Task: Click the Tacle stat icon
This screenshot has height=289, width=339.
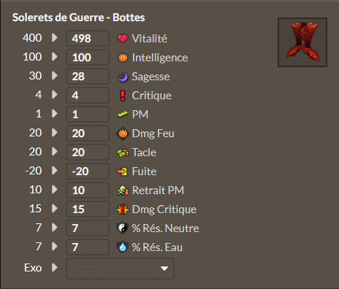Action: pos(123,153)
